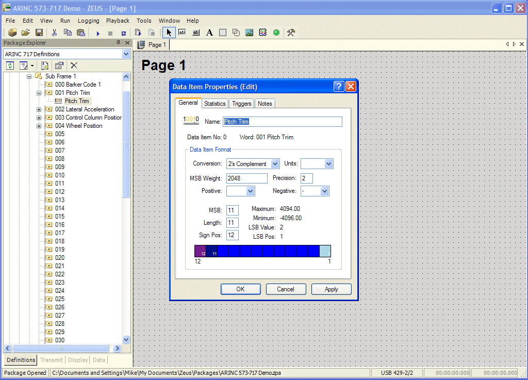The width and height of the screenshot is (528, 380).
Task: Click the New Package toolbar icon
Action: click(x=12, y=32)
